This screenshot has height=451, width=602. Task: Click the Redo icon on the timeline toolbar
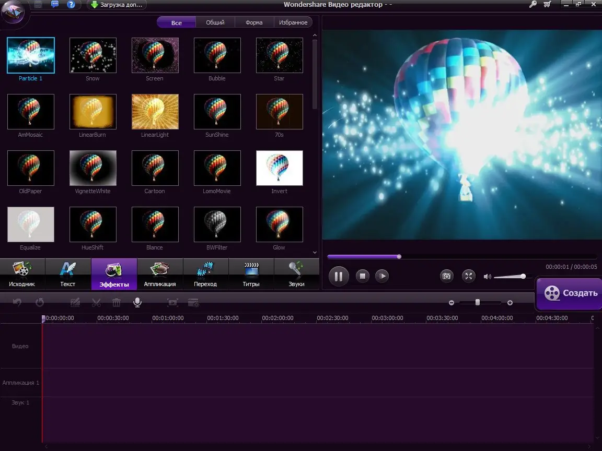40,302
